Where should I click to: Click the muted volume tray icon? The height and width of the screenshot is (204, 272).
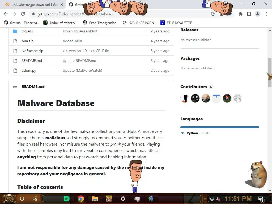coord(218,199)
